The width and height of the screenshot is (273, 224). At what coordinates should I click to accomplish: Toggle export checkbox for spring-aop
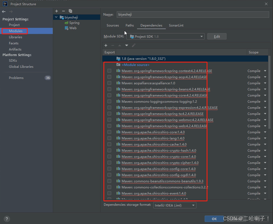(109, 77)
